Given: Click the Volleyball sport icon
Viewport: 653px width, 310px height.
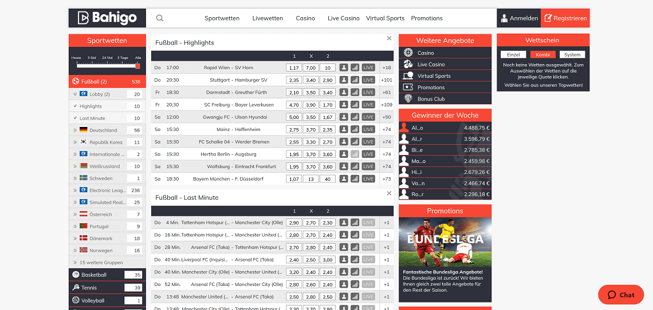Looking at the screenshot, I should (x=76, y=300).
